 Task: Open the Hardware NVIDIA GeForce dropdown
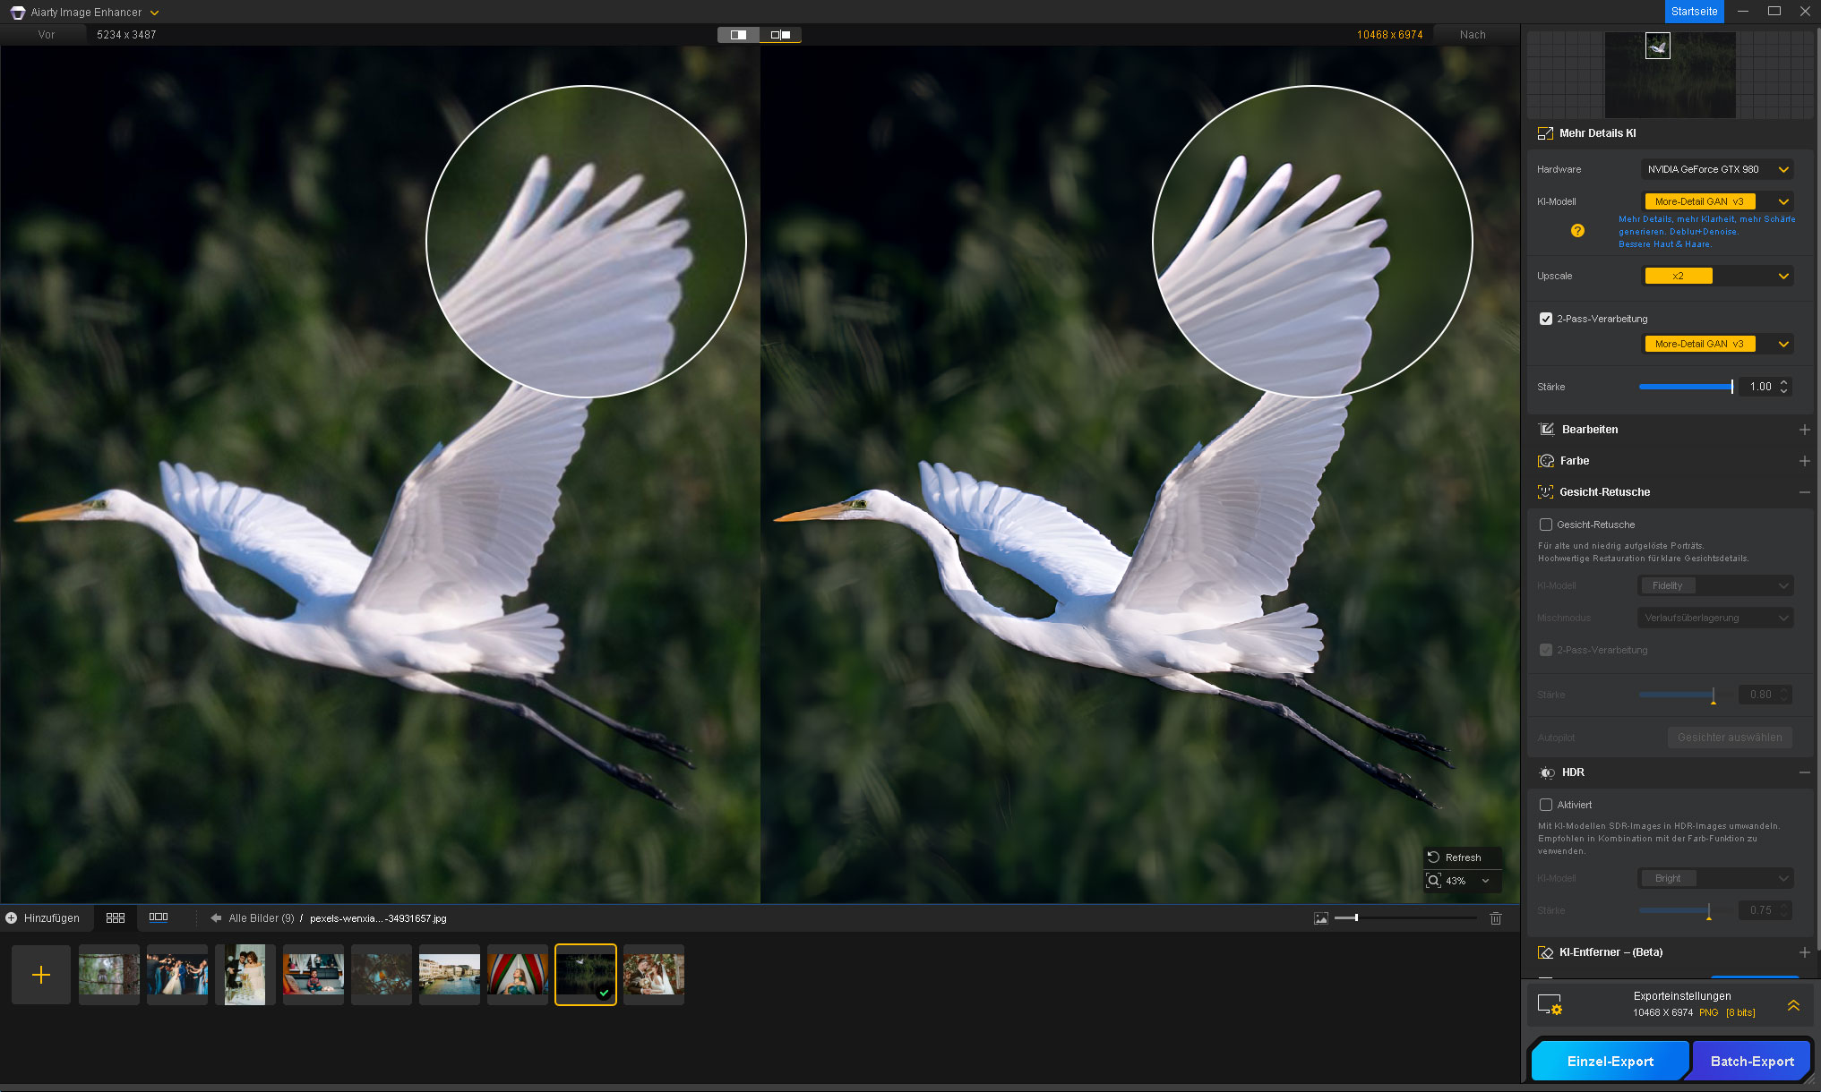1717,169
